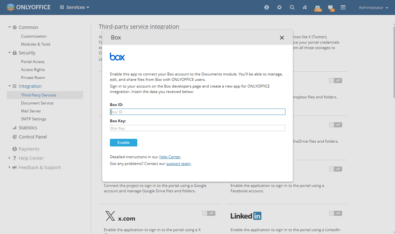Open the settings gear icon in header
Image resolution: width=395 pixels, height=234 pixels.
[x=279, y=7]
